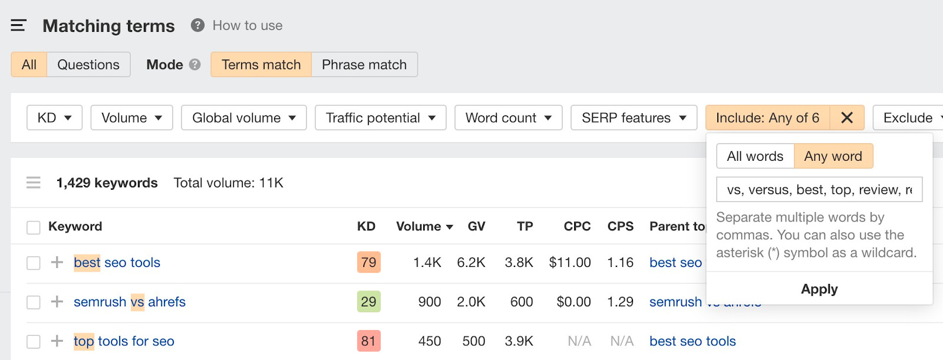Click the How to use help icon
This screenshot has width=943, height=360.
[x=197, y=25]
